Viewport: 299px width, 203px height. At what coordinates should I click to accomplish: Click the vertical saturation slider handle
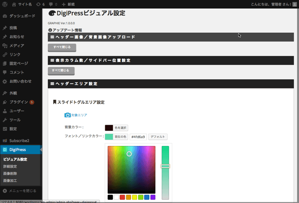165,166
